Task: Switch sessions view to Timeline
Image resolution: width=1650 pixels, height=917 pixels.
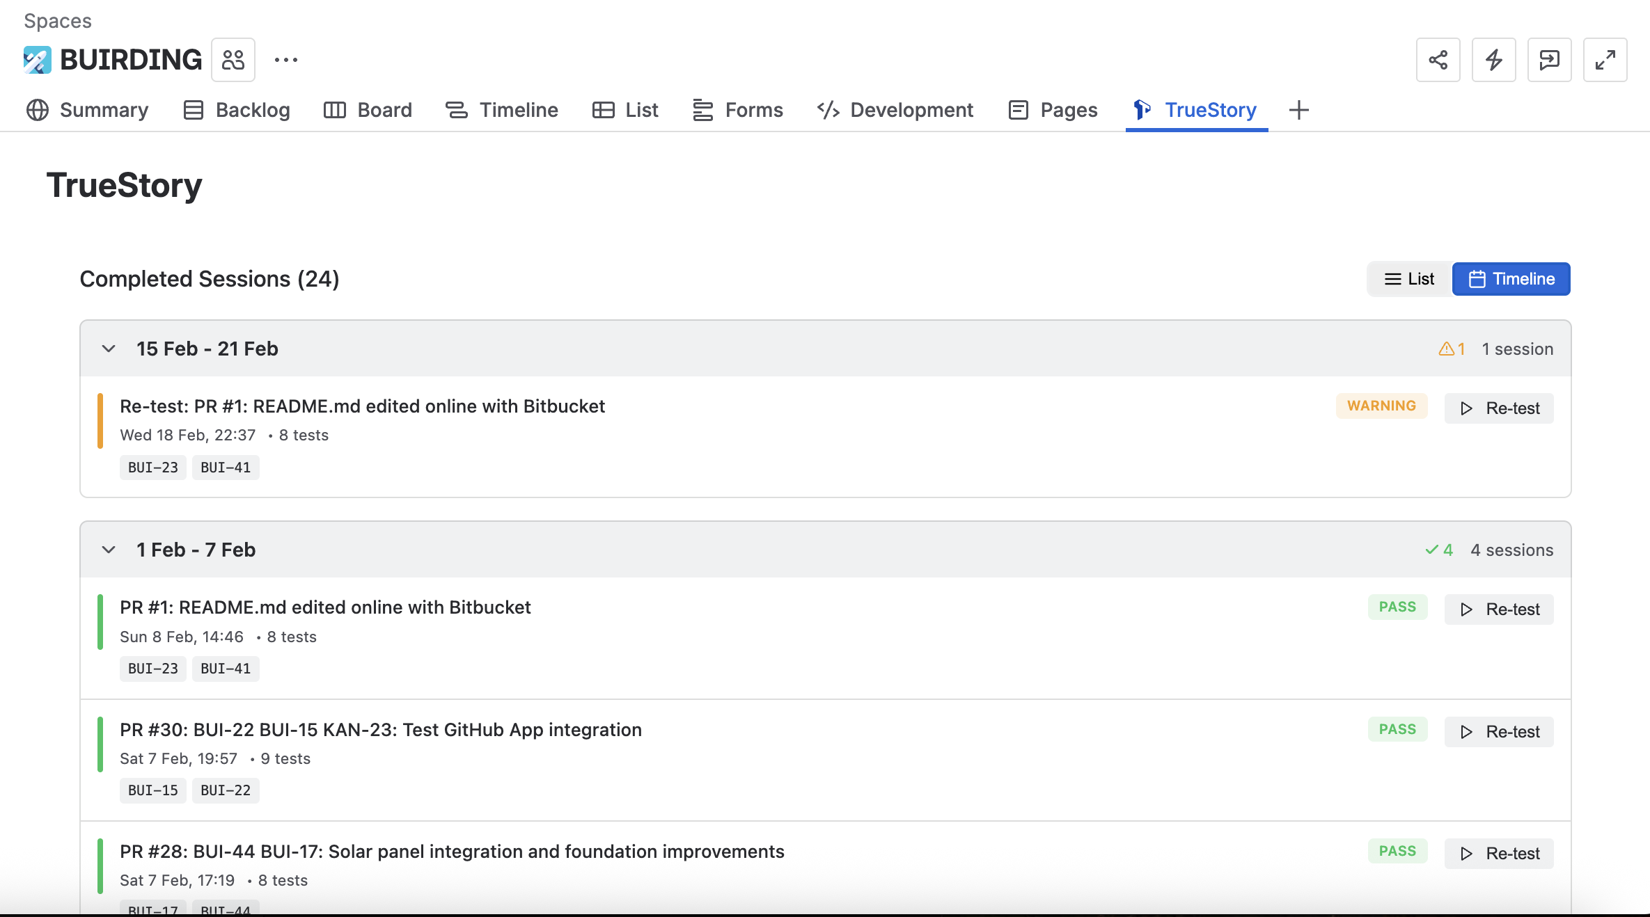Action: (x=1511, y=279)
